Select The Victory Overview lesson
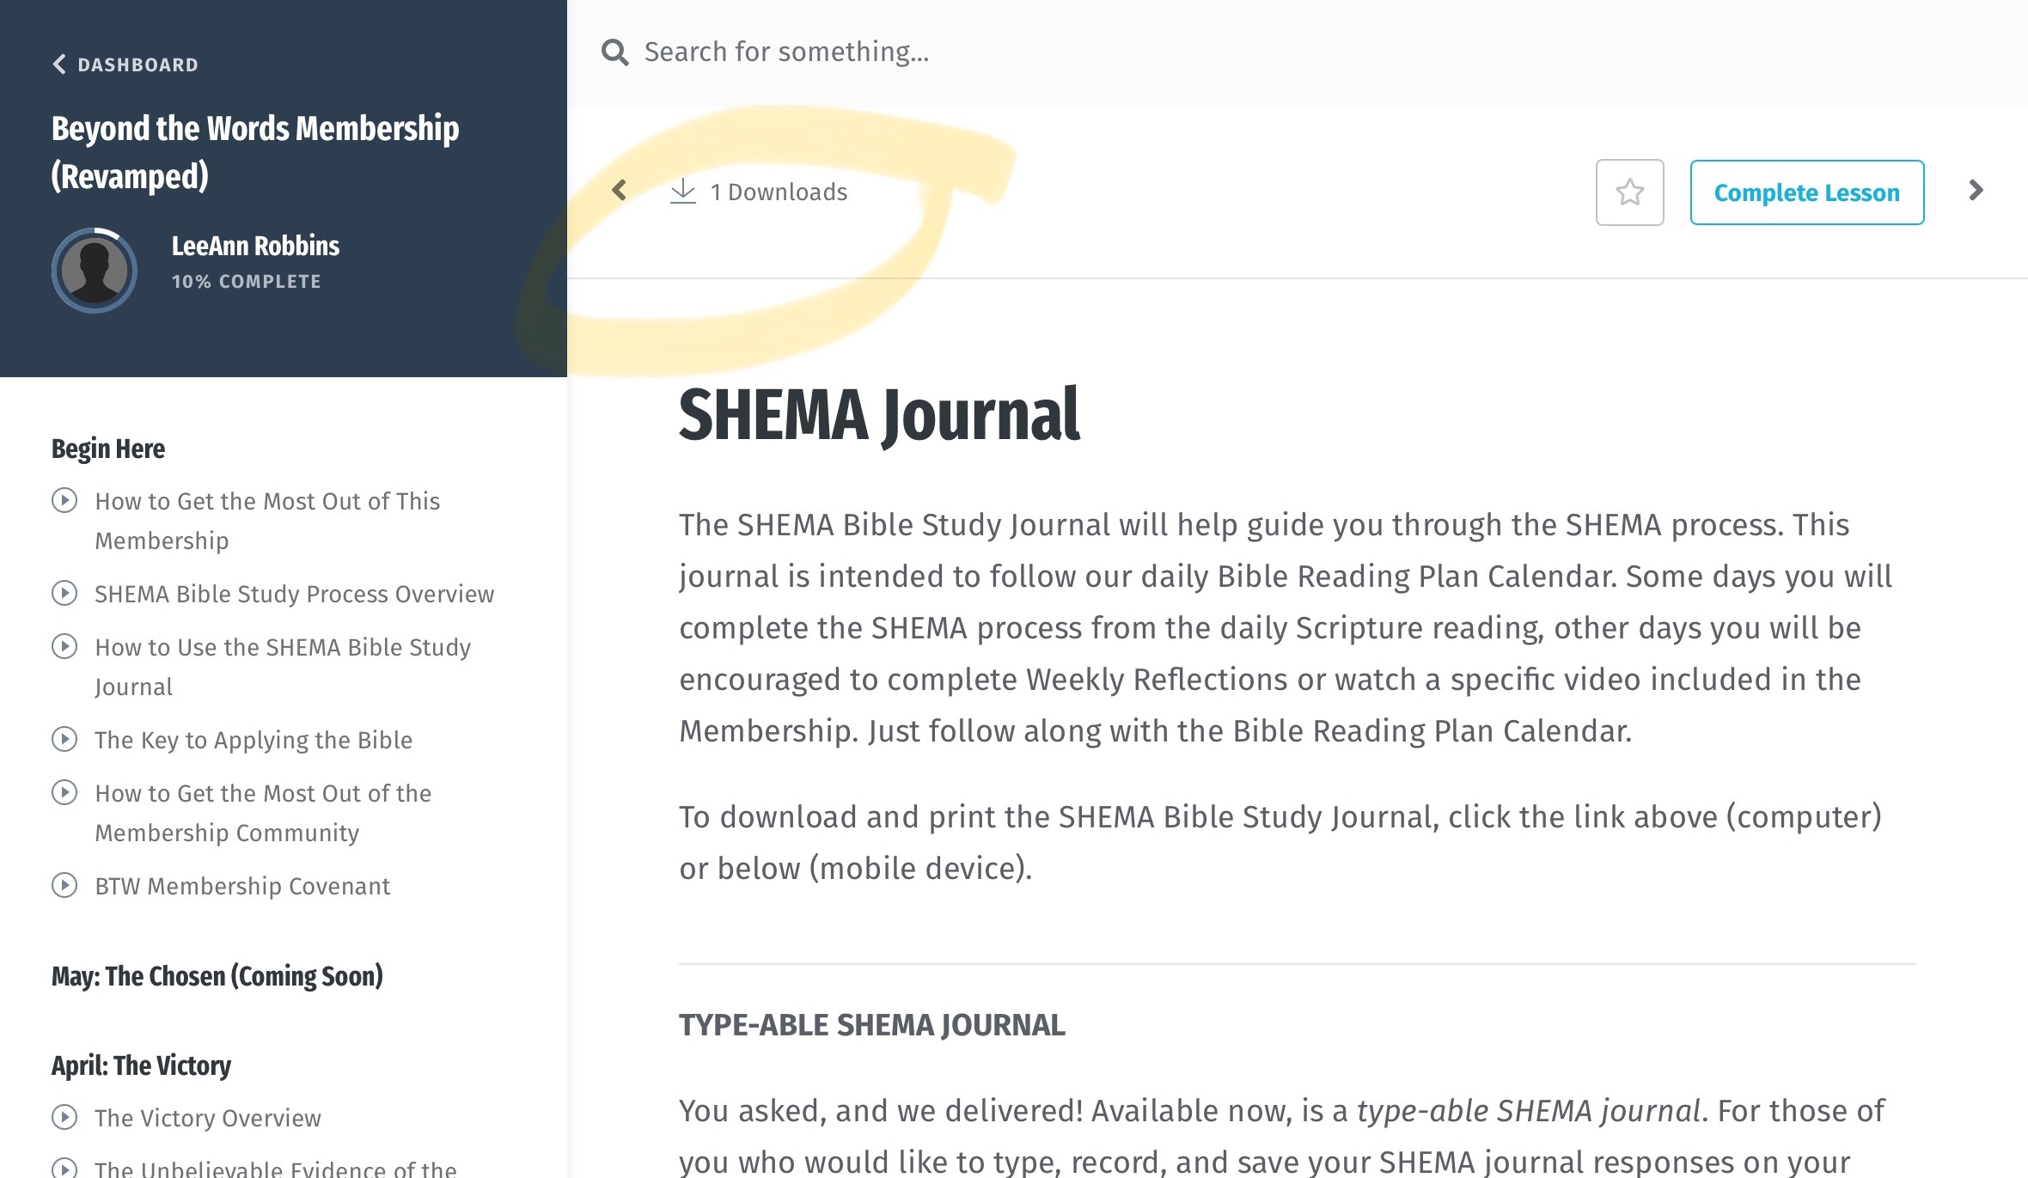 pos(208,1118)
